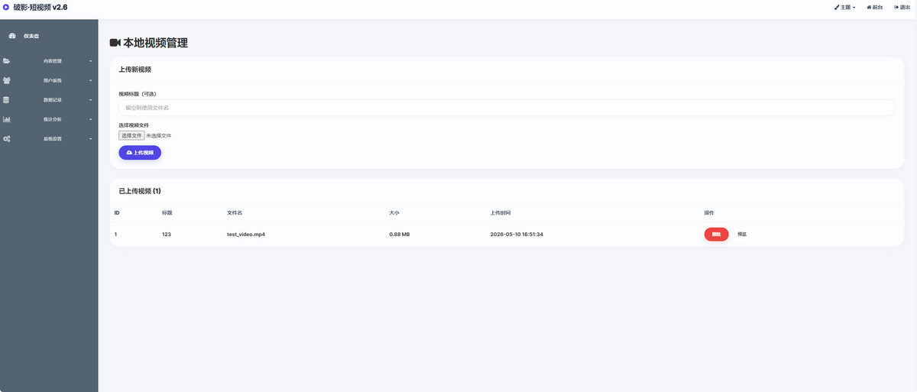Click the 未选择文件 file status text
Image resolution: width=917 pixels, height=392 pixels.
click(159, 135)
